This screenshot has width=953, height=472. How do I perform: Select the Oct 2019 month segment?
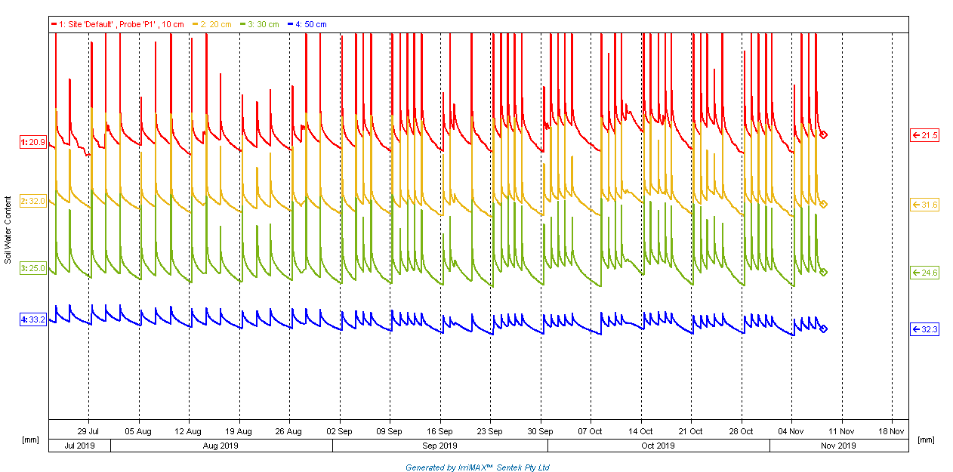(x=658, y=446)
